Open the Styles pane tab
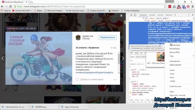This screenshot has height=110, width=195. tap(132, 57)
